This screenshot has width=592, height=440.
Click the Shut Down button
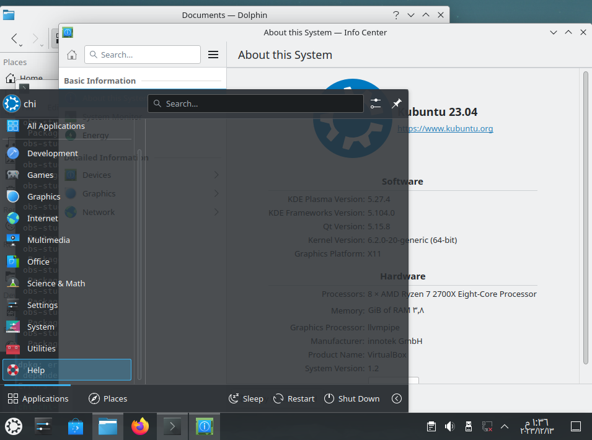pyautogui.click(x=352, y=398)
